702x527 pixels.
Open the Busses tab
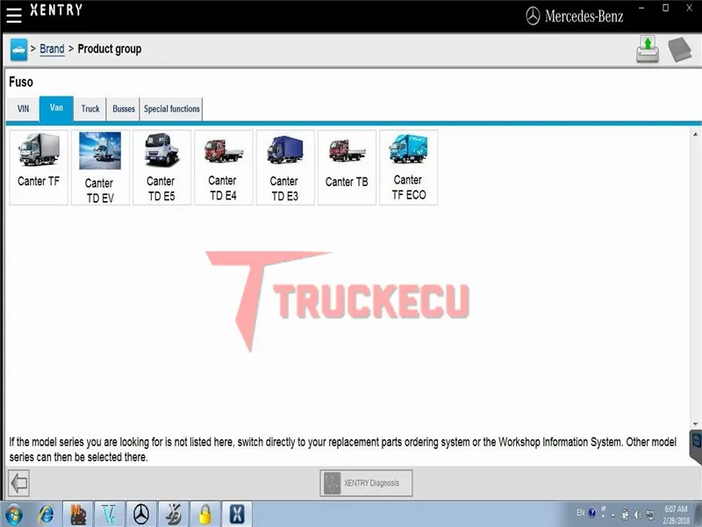124,109
